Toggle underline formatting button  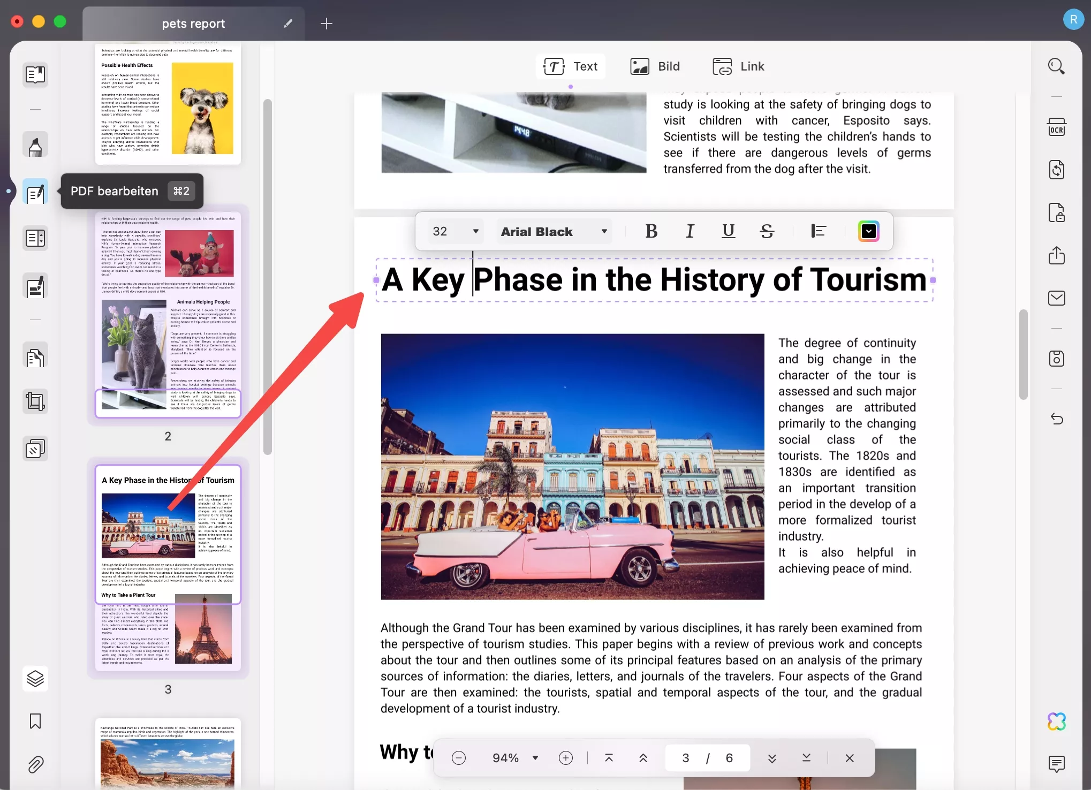728,231
